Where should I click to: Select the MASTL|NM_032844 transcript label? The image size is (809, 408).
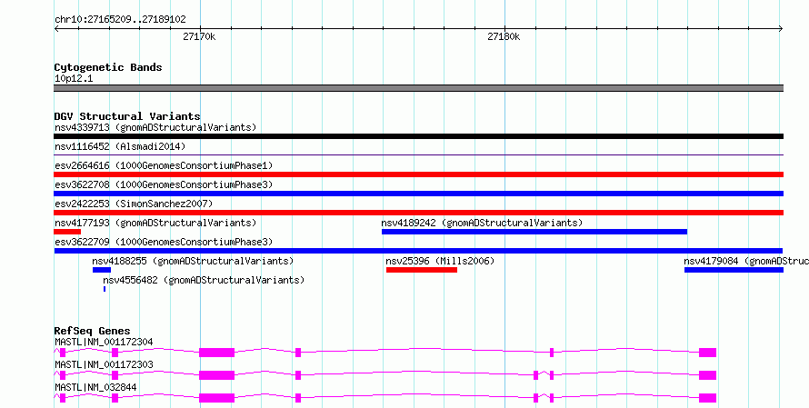pyautogui.click(x=95, y=387)
